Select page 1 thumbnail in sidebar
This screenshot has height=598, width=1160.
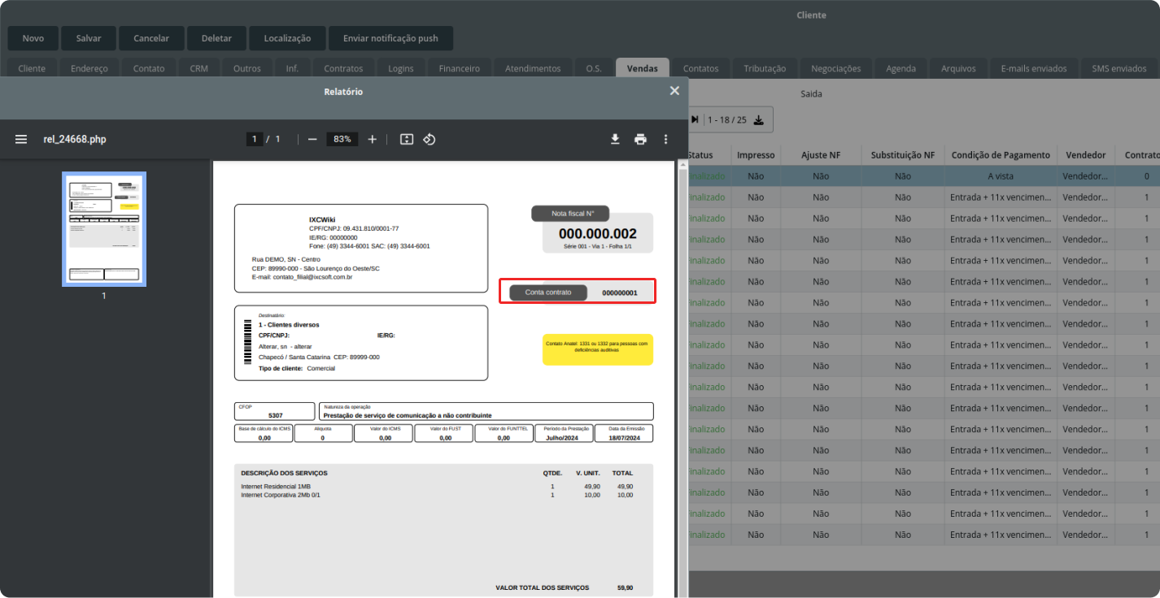104,229
